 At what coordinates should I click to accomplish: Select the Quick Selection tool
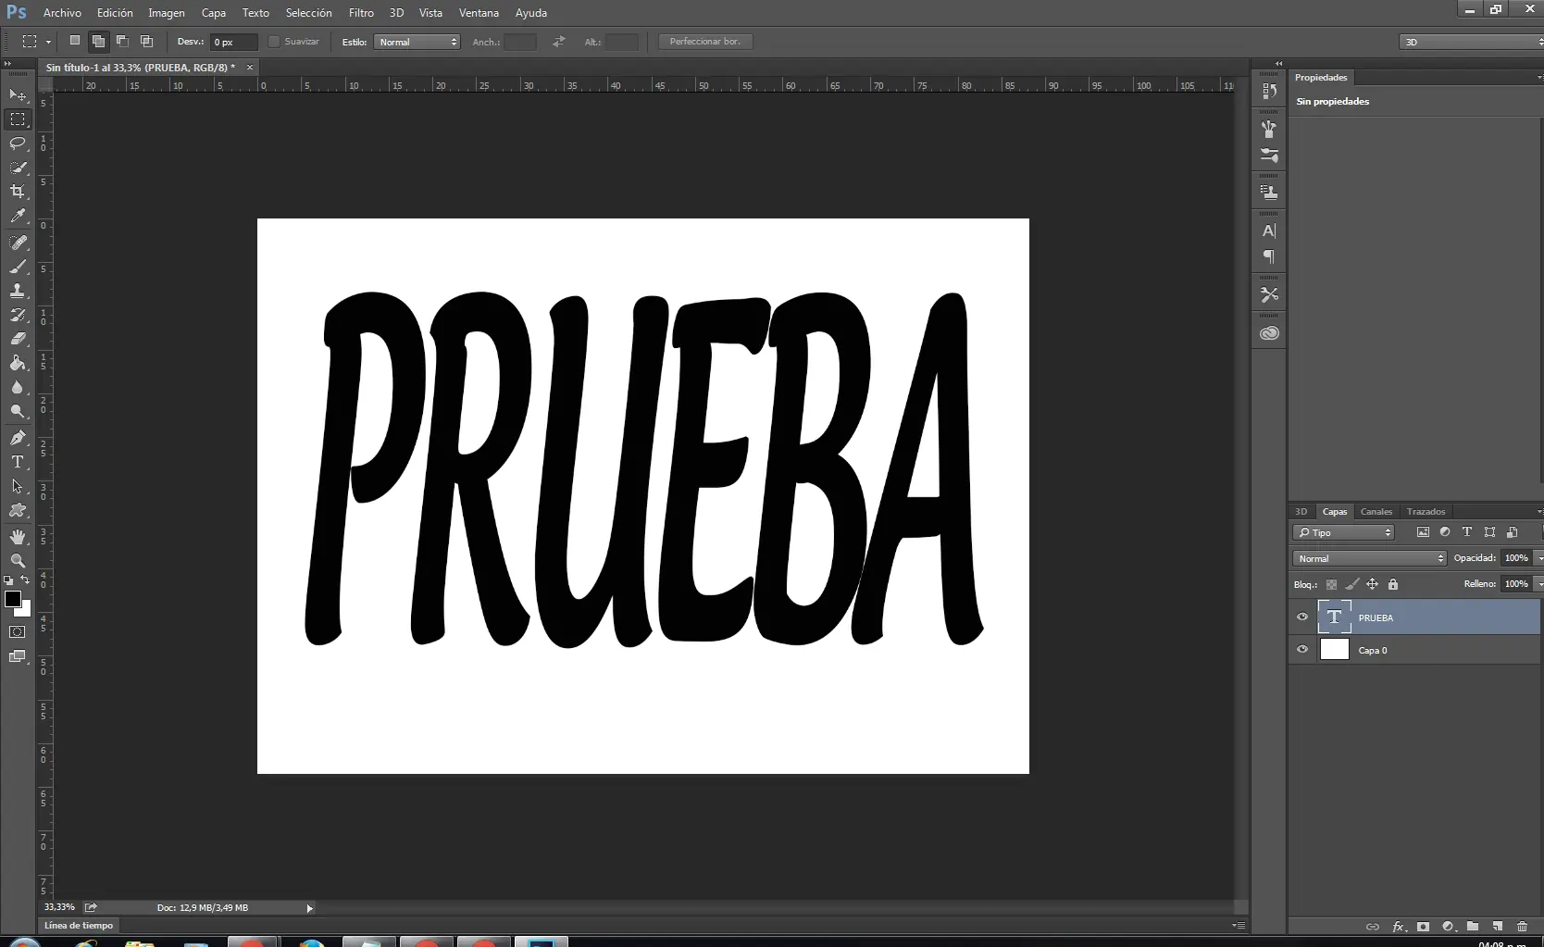(18, 168)
